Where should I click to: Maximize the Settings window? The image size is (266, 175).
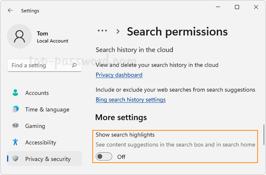pyautogui.click(x=237, y=7)
